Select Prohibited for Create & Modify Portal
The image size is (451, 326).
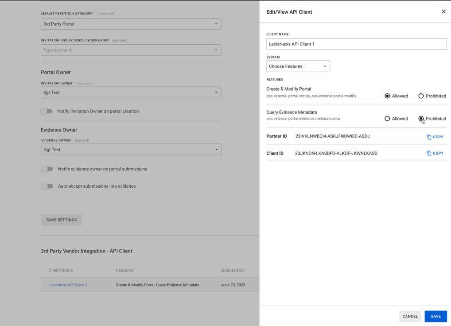tap(421, 96)
